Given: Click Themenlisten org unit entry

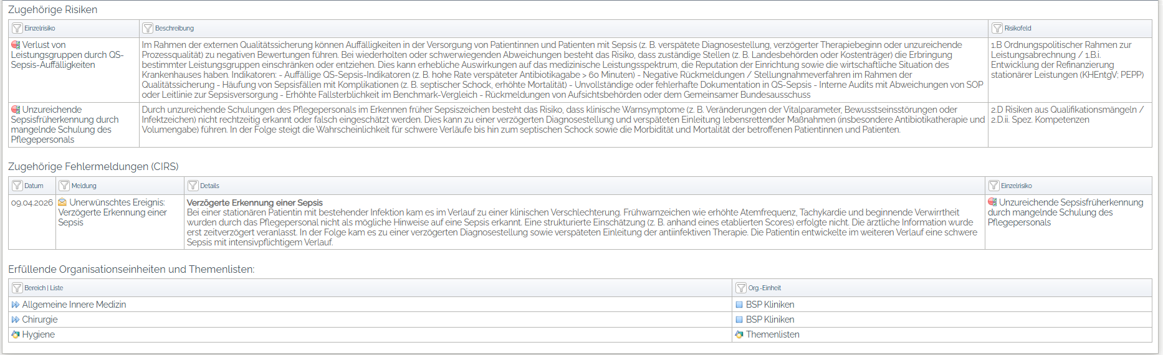Looking at the screenshot, I should pyautogui.click(x=772, y=334).
